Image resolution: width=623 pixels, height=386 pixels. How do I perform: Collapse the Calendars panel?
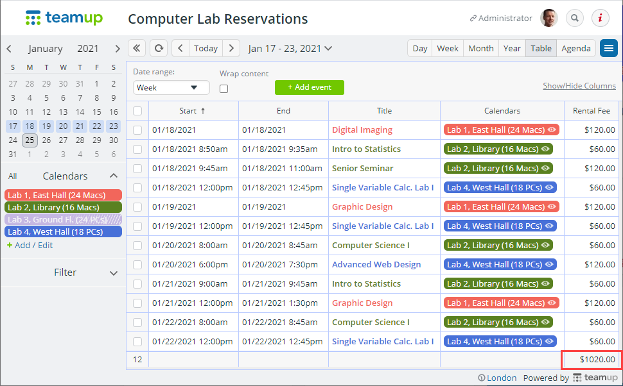pos(114,176)
